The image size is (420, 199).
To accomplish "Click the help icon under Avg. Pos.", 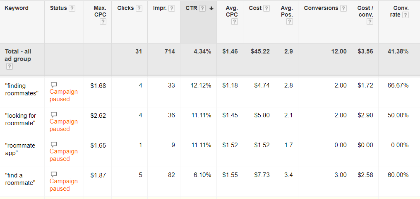I will coord(289,22).
